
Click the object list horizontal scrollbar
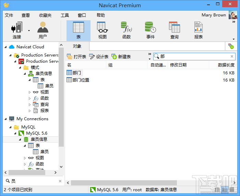click(124, 183)
